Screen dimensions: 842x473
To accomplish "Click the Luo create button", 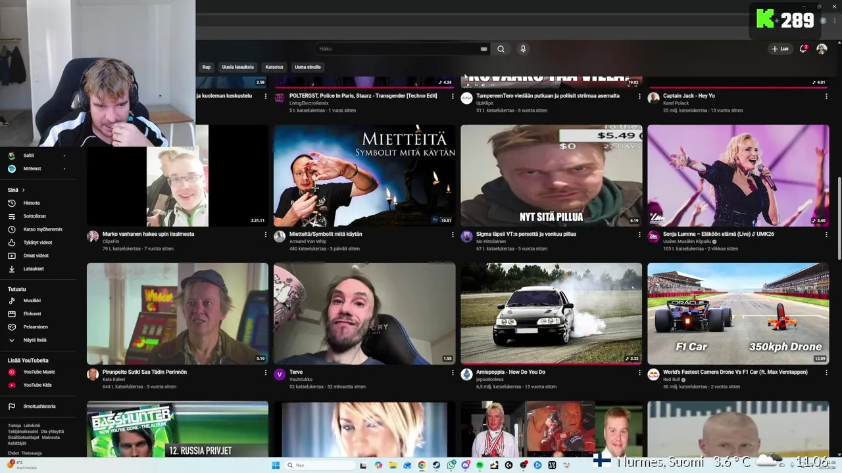I will click(x=780, y=49).
